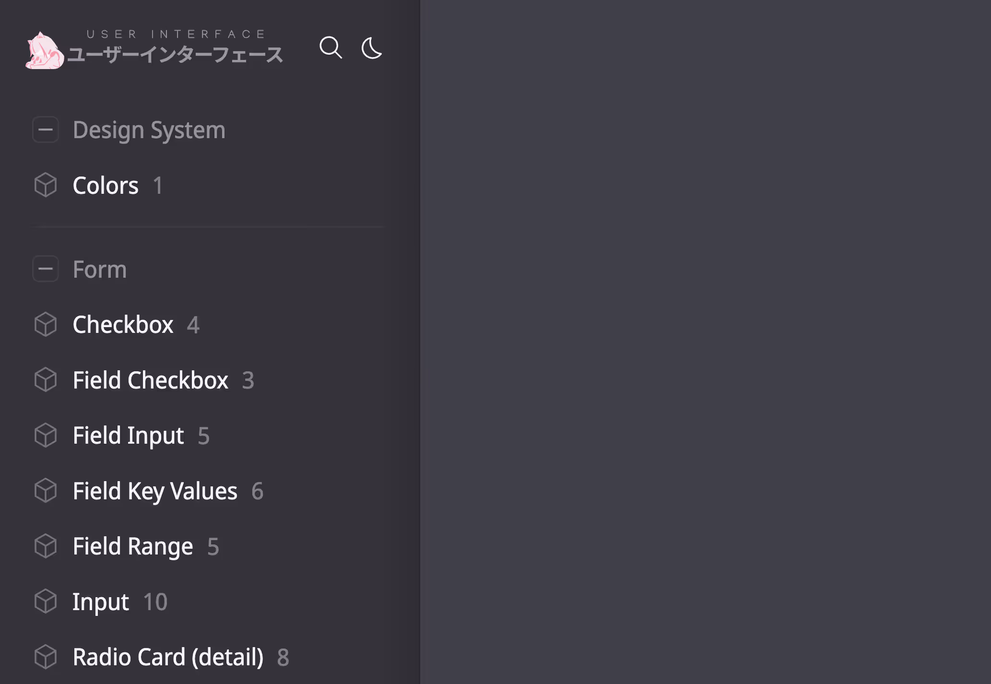Open the Checkbox story entry
Screen dimensions: 991x684
123,325
